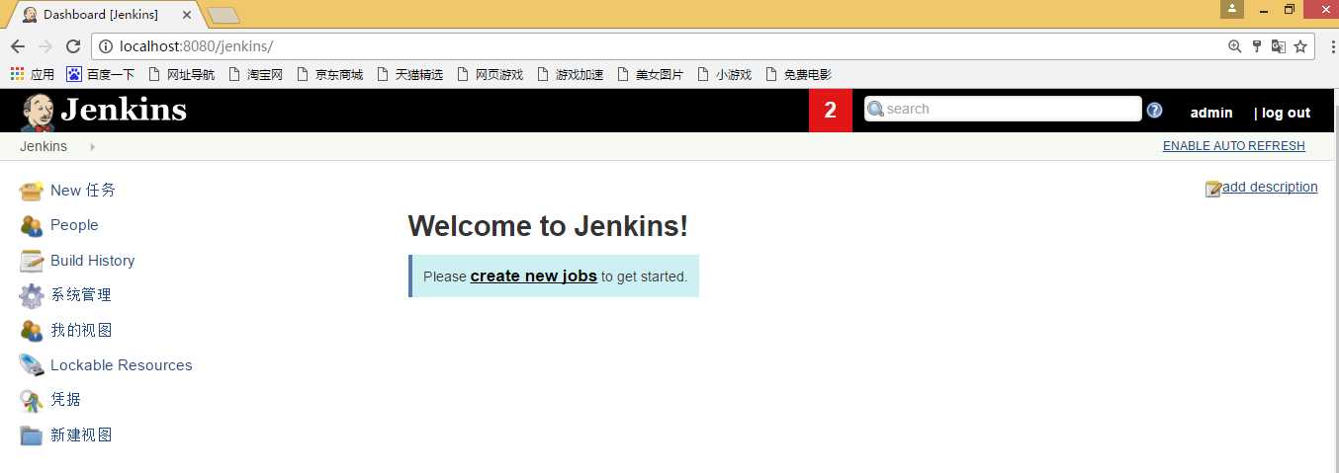
Task: Click the Jenkins title text in header
Action: coord(124,110)
